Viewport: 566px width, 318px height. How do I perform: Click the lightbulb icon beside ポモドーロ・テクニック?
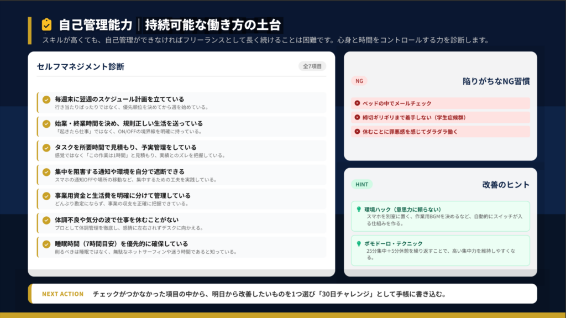[358, 243]
